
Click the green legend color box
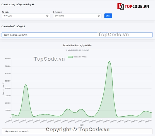tap(70, 57)
